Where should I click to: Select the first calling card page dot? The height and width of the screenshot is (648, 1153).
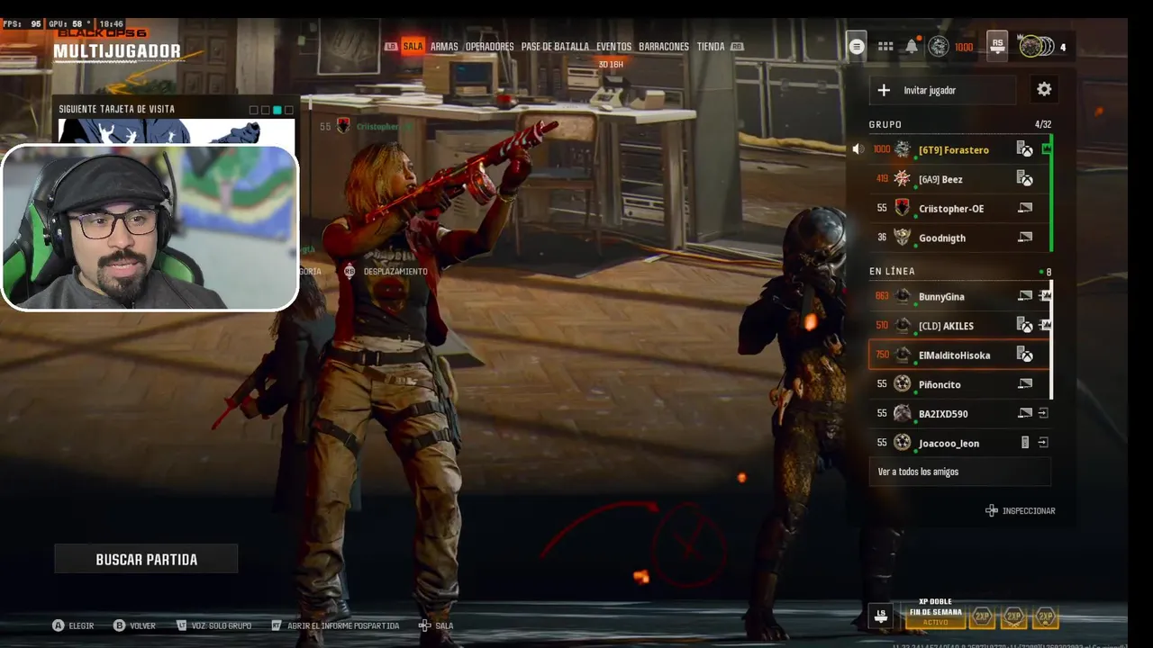[254, 110]
